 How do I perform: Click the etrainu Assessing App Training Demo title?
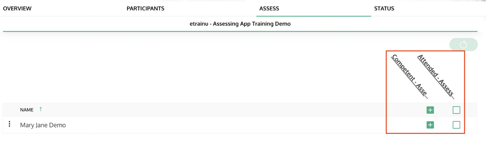tap(240, 24)
